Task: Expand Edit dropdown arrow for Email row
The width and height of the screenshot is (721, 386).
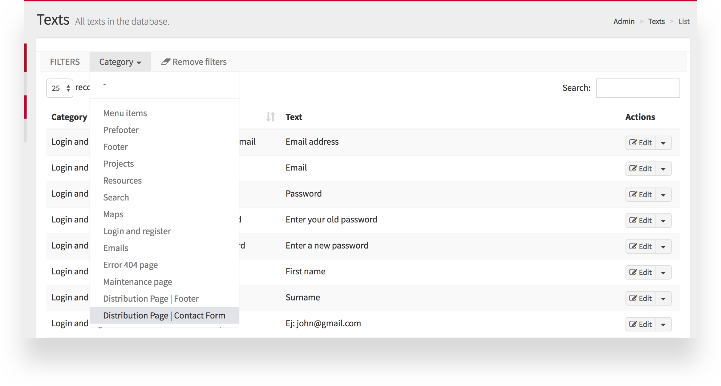Action: pos(663,169)
